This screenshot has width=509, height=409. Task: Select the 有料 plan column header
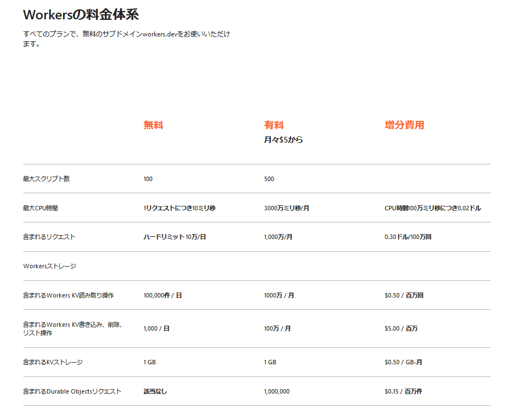[x=274, y=125]
